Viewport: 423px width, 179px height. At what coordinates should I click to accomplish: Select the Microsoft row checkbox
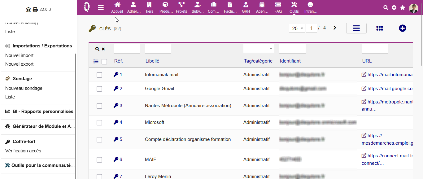click(x=99, y=123)
